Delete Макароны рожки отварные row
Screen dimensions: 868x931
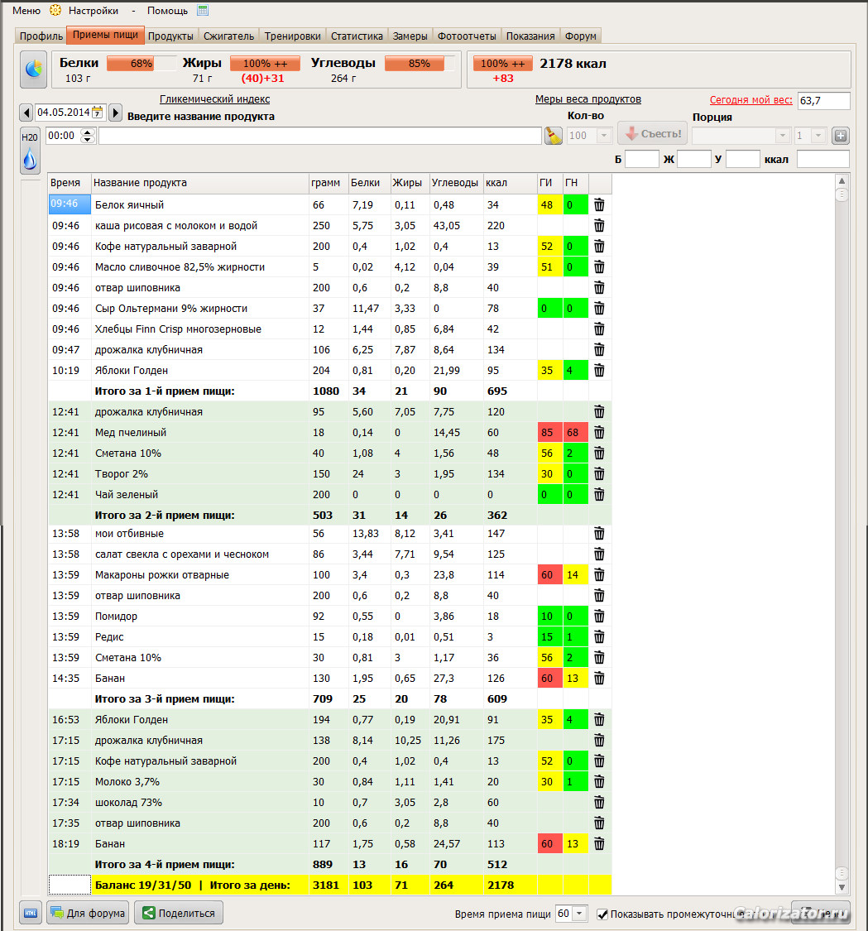click(599, 575)
